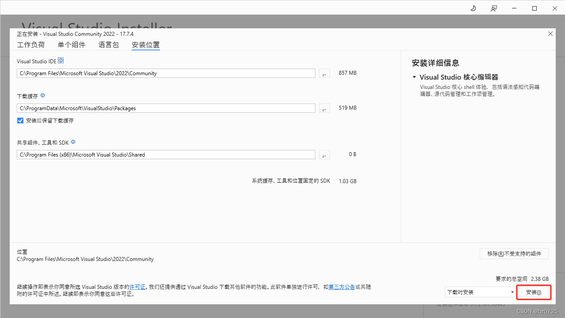Screen dimensions: 565x318
Task: Open the 下载时安装 dropdown
Action: click(481, 292)
